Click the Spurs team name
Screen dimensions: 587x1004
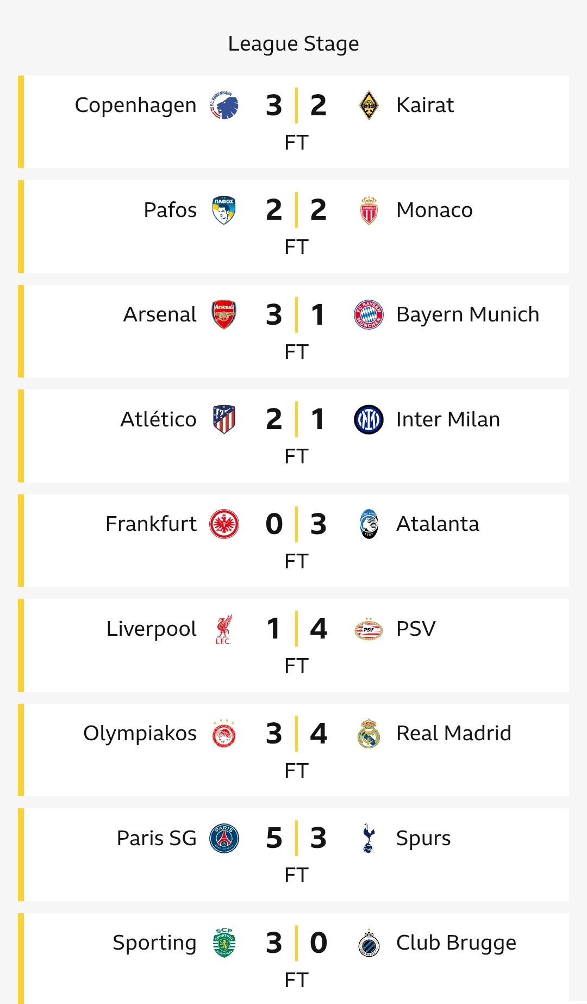point(423,838)
